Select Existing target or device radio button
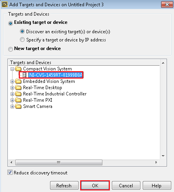The height and width of the screenshot is (192, 174). pos(11,23)
